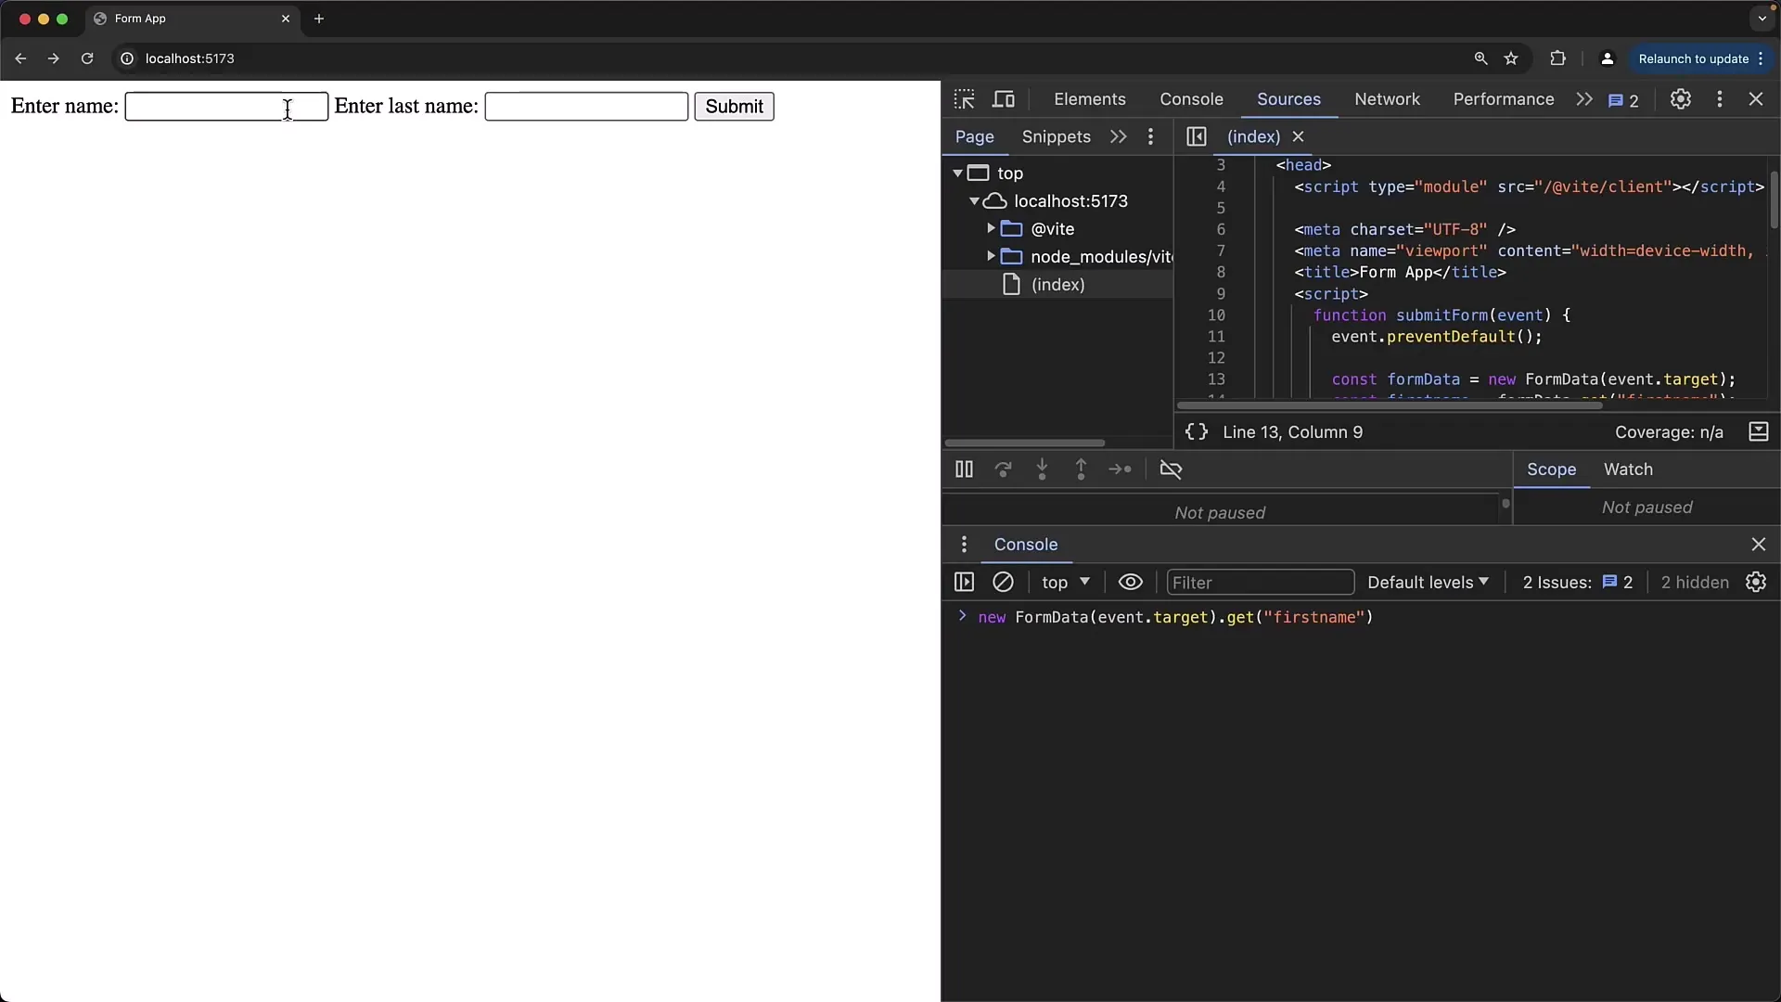Toggle the eye icon for live expressions
This screenshot has width=1781, height=1002.
pyautogui.click(x=1130, y=583)
